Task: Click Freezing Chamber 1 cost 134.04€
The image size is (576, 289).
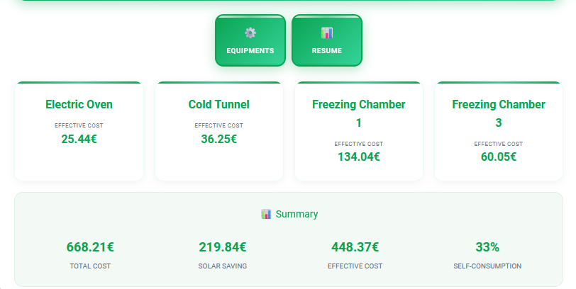Action: click(358, 157)
